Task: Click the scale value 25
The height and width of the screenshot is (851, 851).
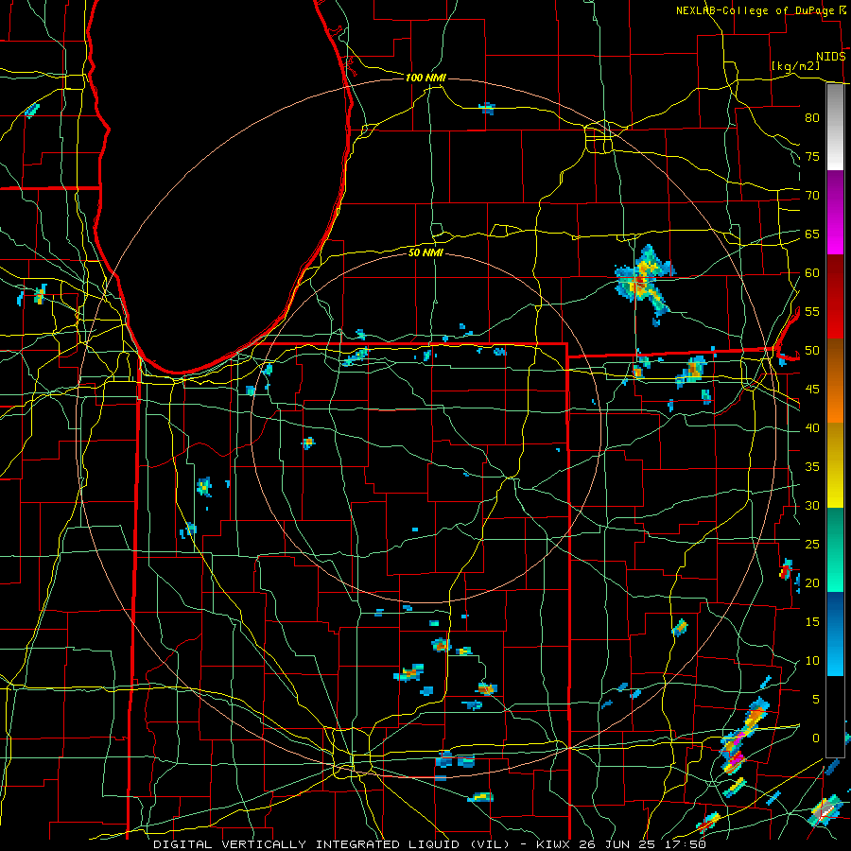Action: (x=812, y=545)
